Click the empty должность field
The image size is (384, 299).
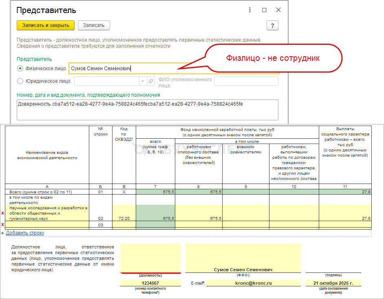(x=150, y=258)
